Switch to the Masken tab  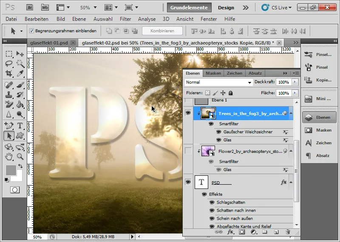(x=213, y=73)
